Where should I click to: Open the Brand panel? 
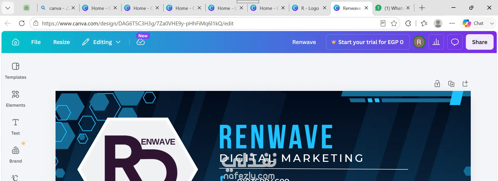pos(16,155)
